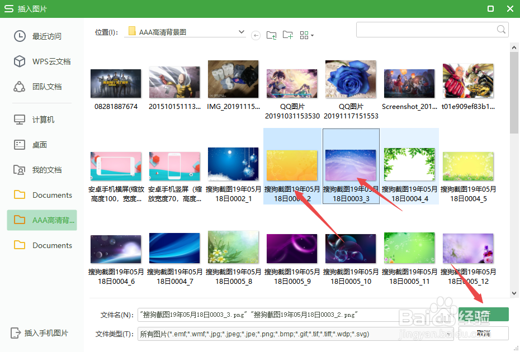Image resolution: width=520 pixels, height=352 pixels.
Task: Select the blue rose QQ图片 thumbnail
Action: tap(351, 78)
